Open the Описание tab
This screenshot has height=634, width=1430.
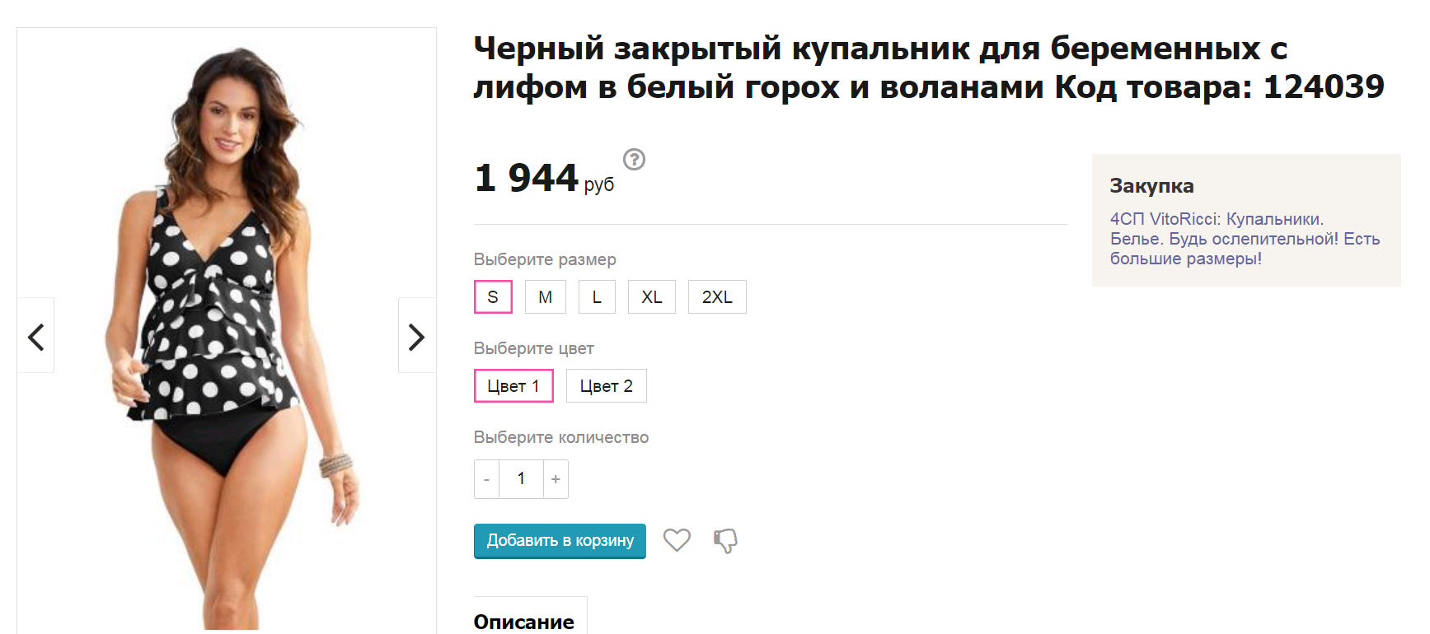coord(524,622)
